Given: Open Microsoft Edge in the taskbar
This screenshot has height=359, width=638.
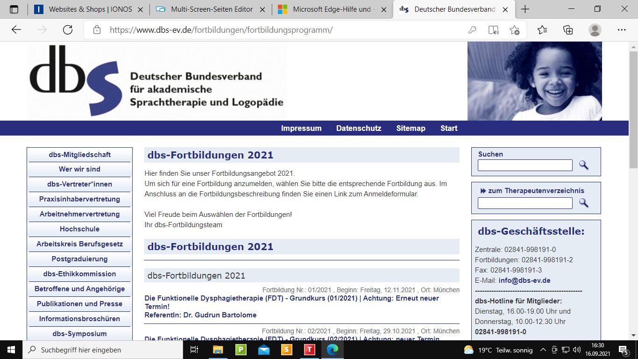Looking at the screenshot, I should pos(332,350).
